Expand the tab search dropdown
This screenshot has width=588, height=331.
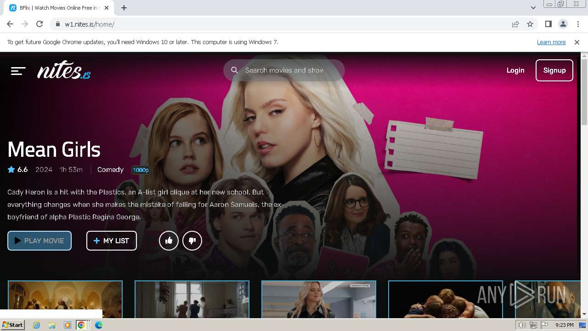[x=533, y=8]
